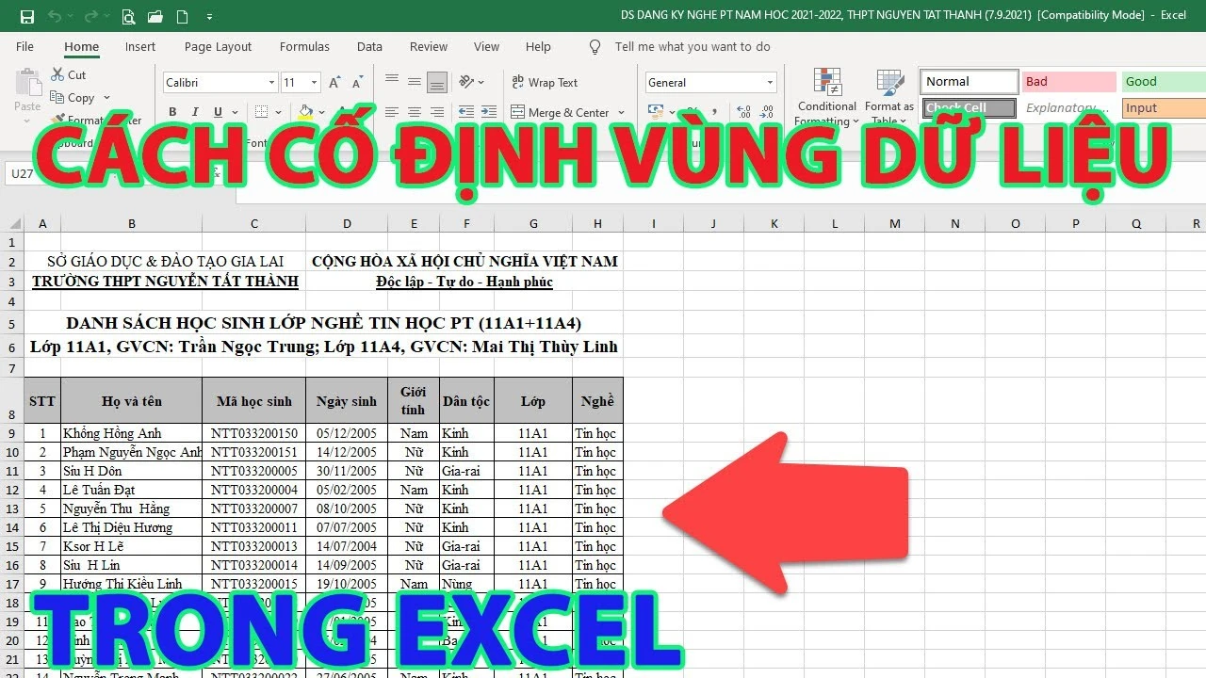Click Increase Font Size icon
The image size is (1206, 678).
pyautogui.click(x=334, y=83)
